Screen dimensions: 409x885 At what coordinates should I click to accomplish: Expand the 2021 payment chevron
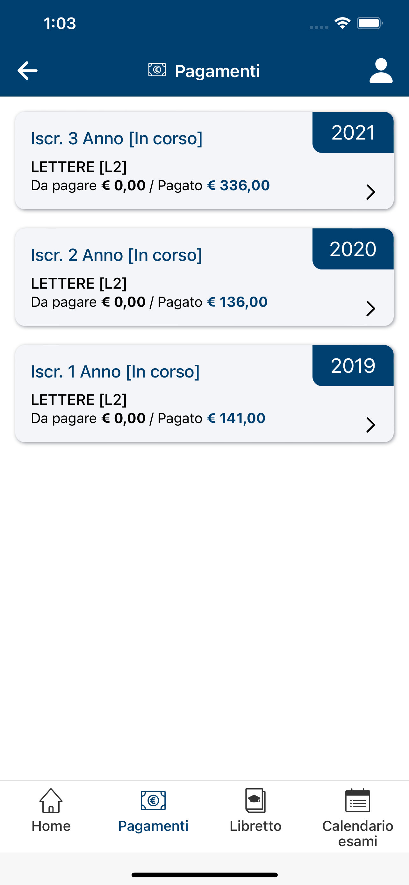pos(370,192)
